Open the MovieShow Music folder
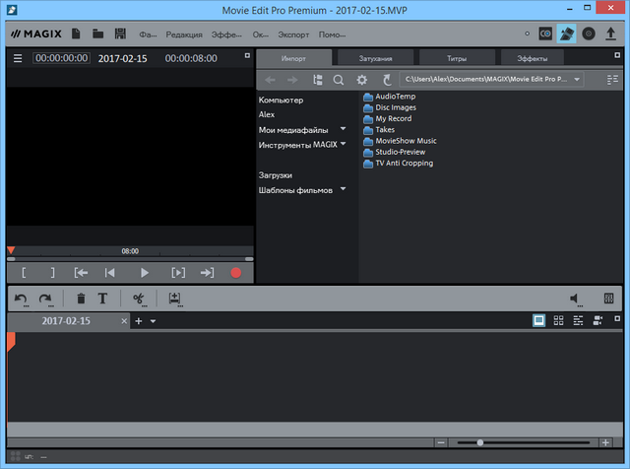Screen dimensions: 630x469 pos(406,141)
